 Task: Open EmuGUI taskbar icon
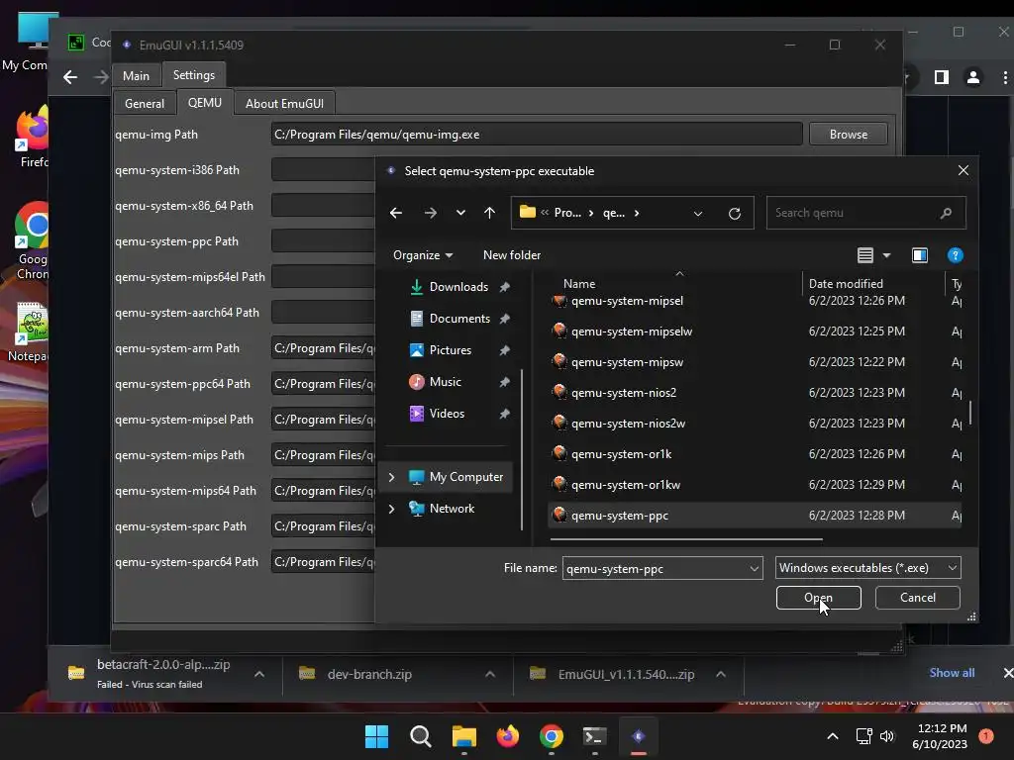[639, 736]
